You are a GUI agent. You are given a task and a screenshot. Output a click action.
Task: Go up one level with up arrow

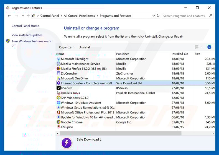[28, 16]
